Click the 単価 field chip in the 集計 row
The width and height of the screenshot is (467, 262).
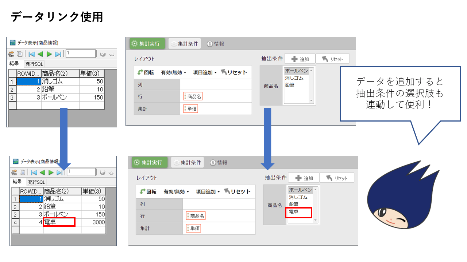click(x=191, y=108)
